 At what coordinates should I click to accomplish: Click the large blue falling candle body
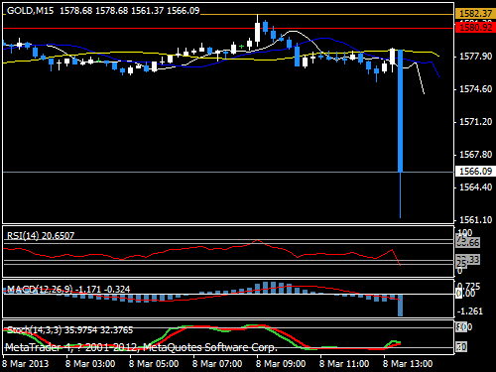click(x=400, y=111)
